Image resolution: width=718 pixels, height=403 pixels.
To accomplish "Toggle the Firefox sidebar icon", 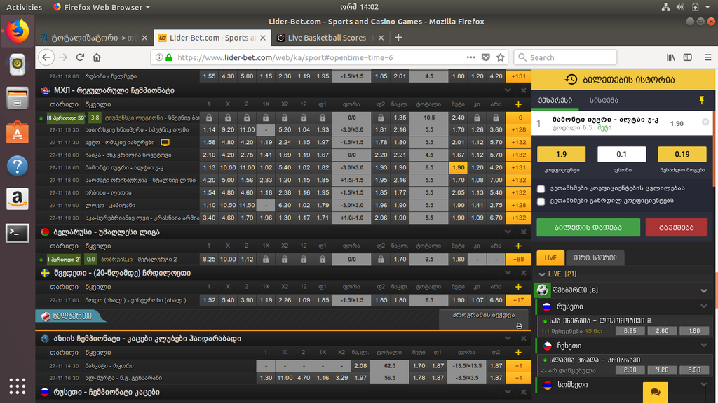I will pyautogui.click(x=688, y=57).
